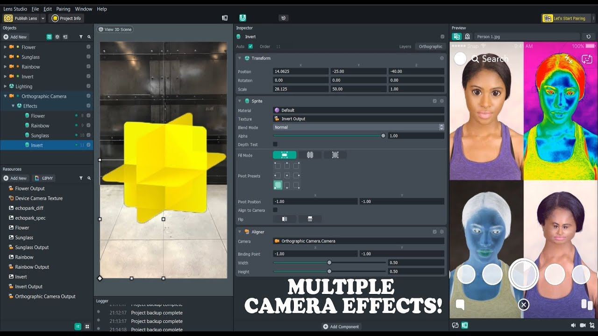
Task: Toggle the Sprite component enabled checkbox
Action: coord(434,101)
